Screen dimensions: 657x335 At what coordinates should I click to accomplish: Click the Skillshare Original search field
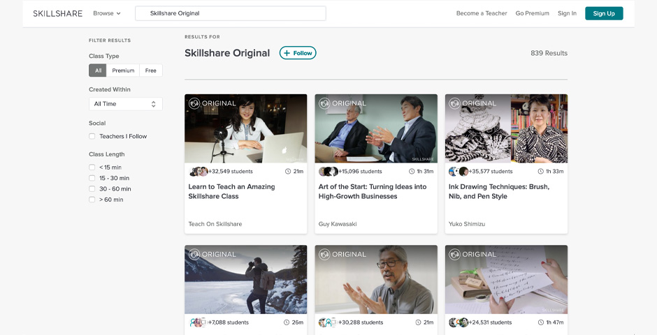[x=231, y=13]
